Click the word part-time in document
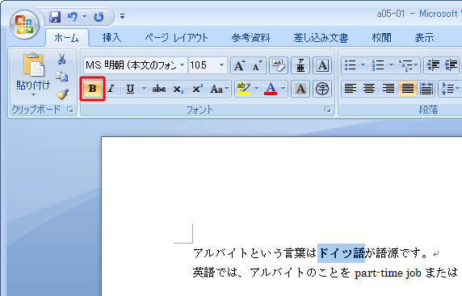This screenshot has width=462, height=296. (x=378, y=273)
